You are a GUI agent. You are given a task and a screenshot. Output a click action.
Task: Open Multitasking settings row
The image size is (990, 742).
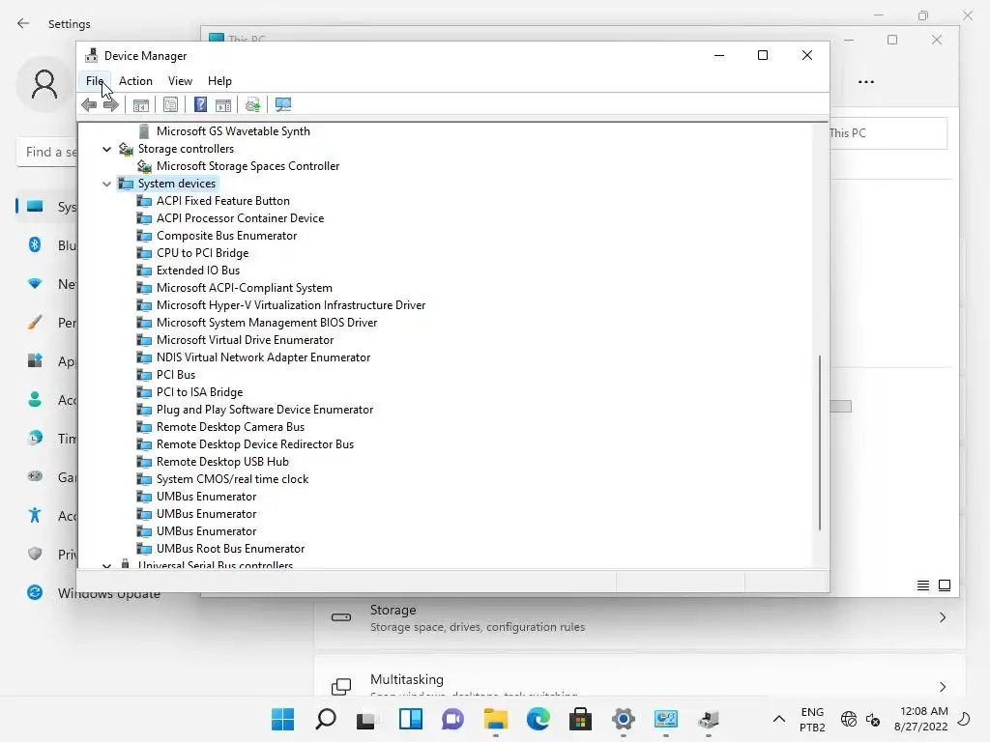coord(640,676)
